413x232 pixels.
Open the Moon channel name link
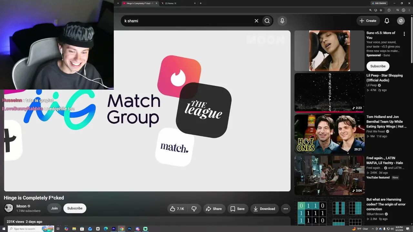pyautogui.click(x=21, y=206)
